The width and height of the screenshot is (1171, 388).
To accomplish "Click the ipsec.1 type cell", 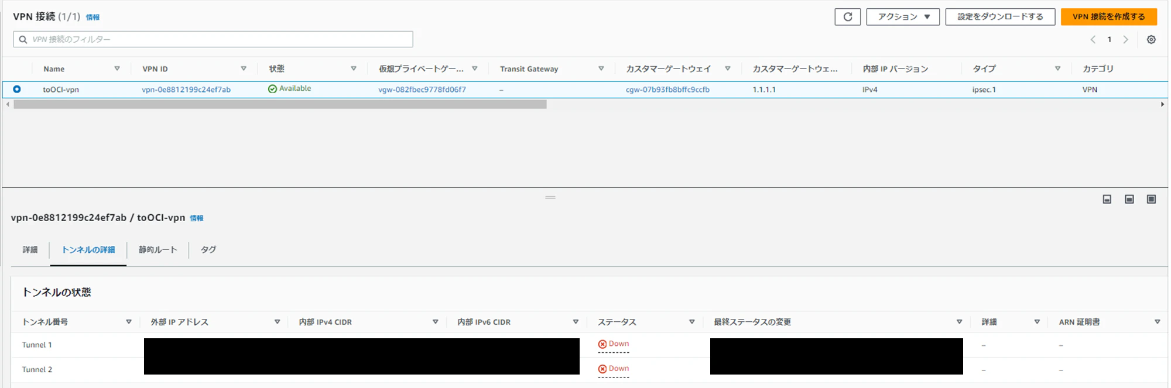I will (x=984, y=90).
